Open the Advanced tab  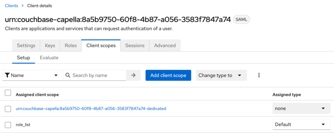tap(165, 45)
